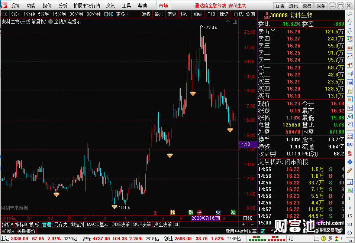Select the 日线 timeframe tab

coord(109,14)
